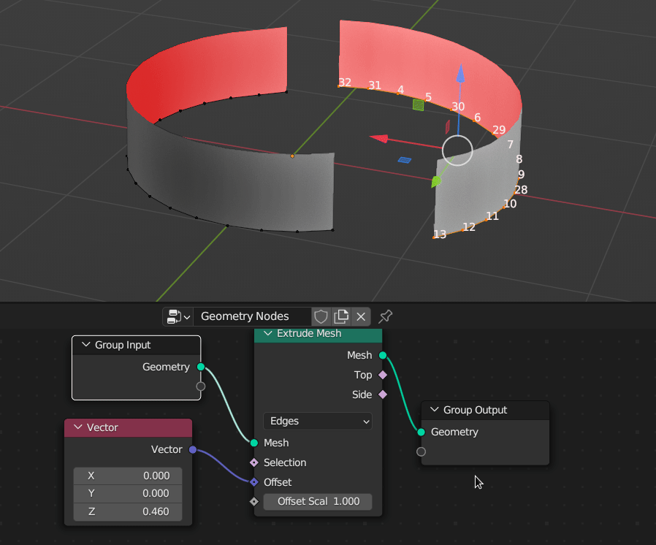Collapse the Vector node header

coord(79,427)
